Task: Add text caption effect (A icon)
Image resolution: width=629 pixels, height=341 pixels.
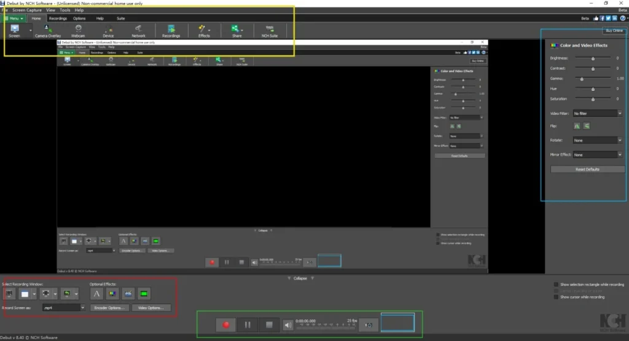Action: [96, 294]
